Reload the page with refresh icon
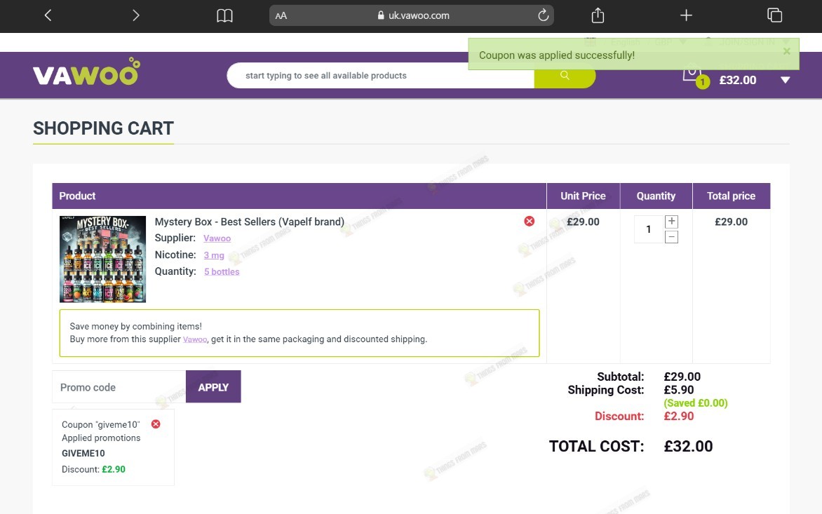Viewport: 822px width, 514px height. 543,15
